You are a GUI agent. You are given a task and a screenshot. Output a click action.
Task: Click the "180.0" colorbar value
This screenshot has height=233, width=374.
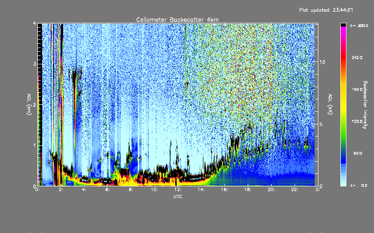pyautogui.click(x=357, y=89)
